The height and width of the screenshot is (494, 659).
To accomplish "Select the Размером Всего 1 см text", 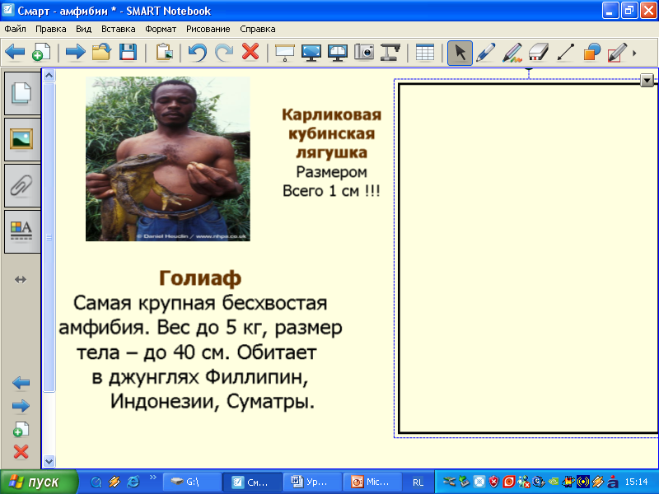I will pyautogui.click(x=332, y=181).
